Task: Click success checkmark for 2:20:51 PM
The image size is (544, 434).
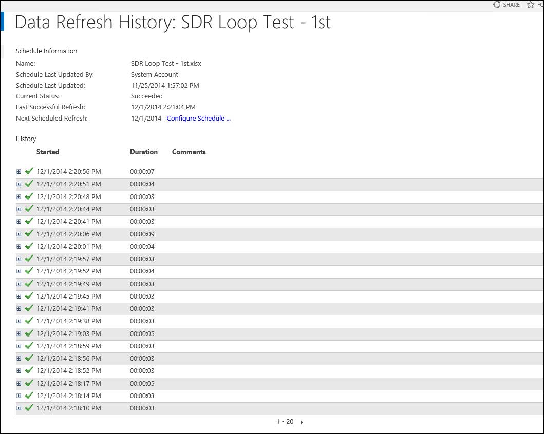Action: 29,184
